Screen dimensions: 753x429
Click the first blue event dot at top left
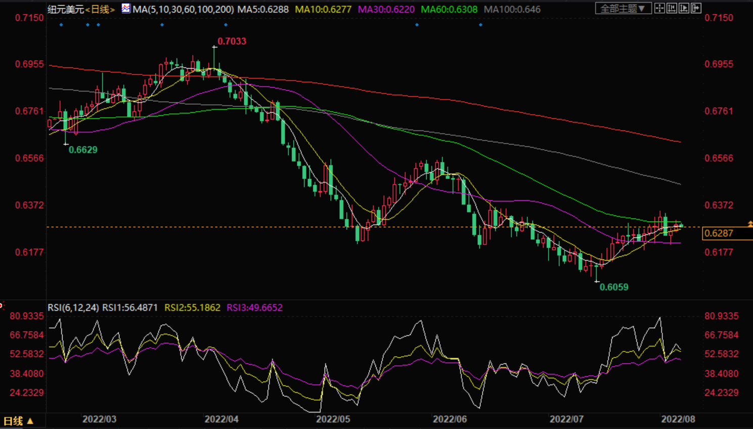pyautogui.click(x=61, y=25)
